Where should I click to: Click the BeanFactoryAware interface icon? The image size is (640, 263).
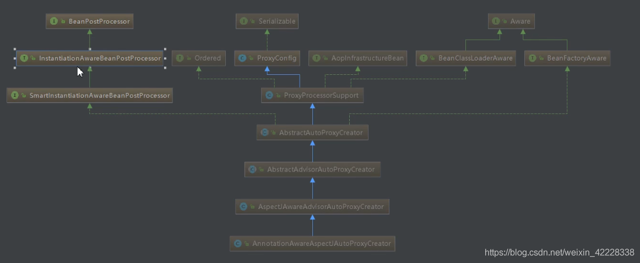coord(532,58)
